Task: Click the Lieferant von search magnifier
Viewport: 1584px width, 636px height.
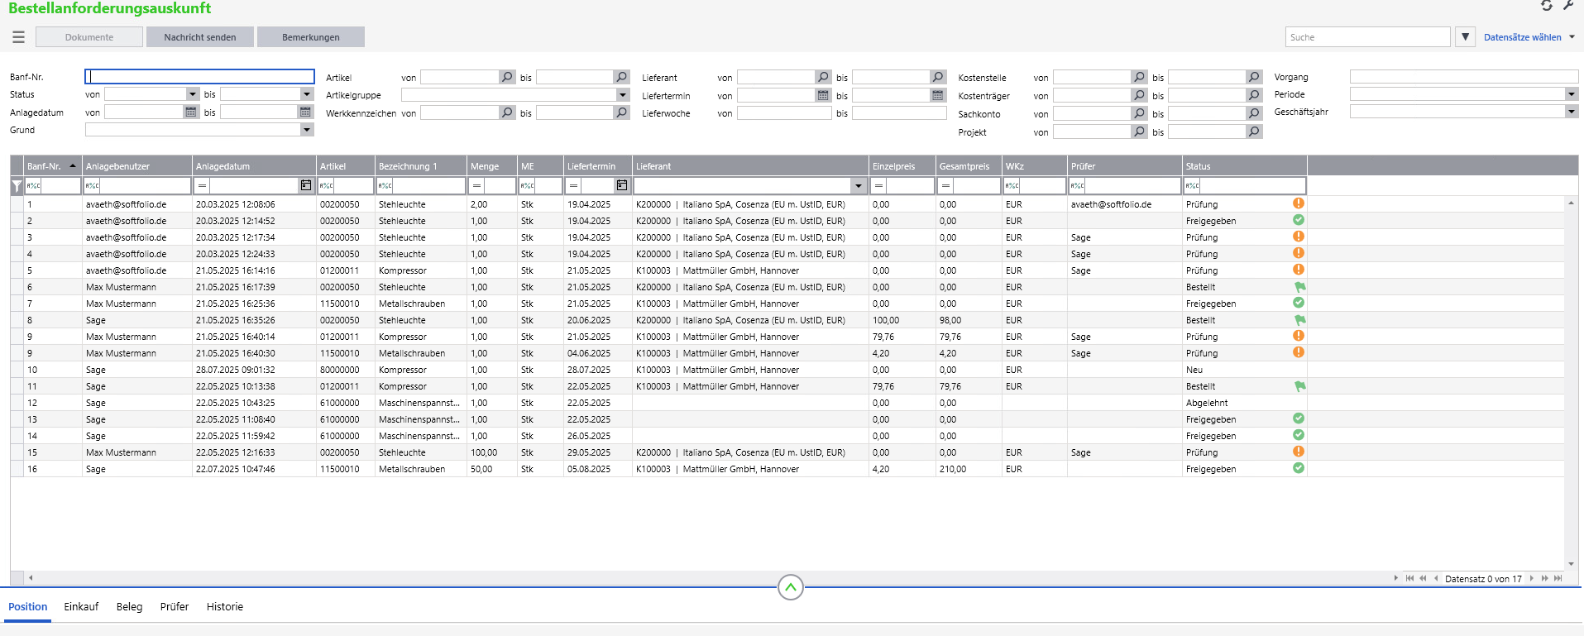Action: pos(823,77)
